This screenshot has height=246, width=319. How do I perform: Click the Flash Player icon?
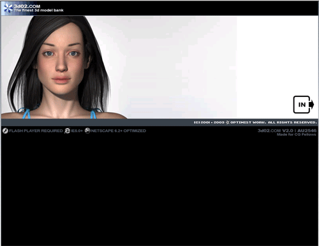coord(5,131)
